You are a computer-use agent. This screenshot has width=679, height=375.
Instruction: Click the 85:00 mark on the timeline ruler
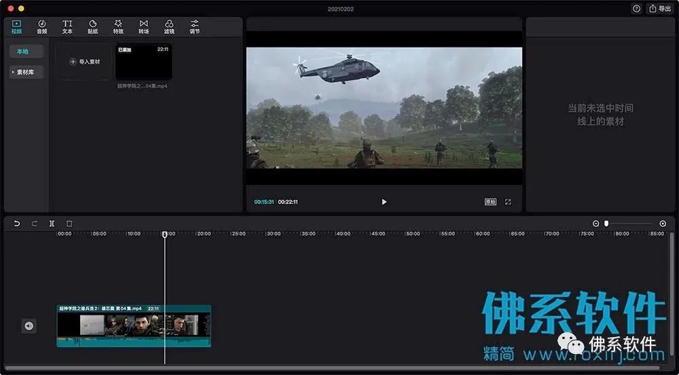pos(657,233)
